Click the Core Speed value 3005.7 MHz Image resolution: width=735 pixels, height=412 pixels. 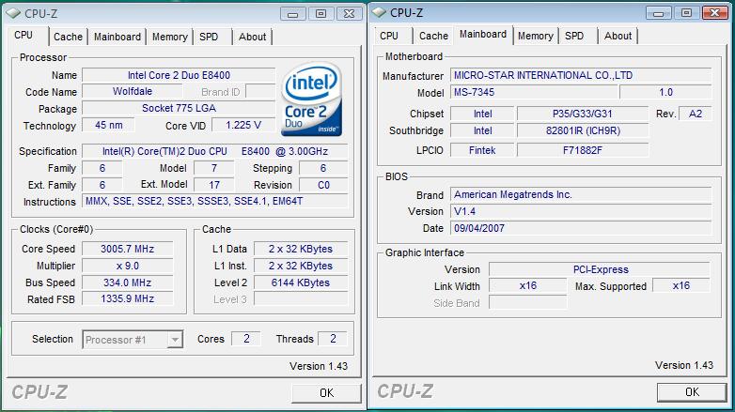pyautogui.click(x=128, y=249)
